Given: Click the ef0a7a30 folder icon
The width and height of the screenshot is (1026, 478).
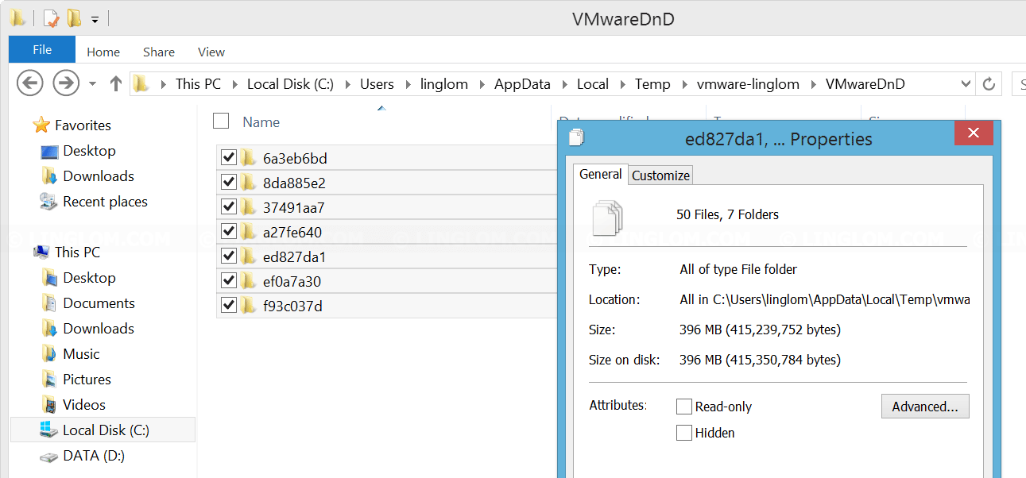Looking at the screenshot, I should 249,280.
